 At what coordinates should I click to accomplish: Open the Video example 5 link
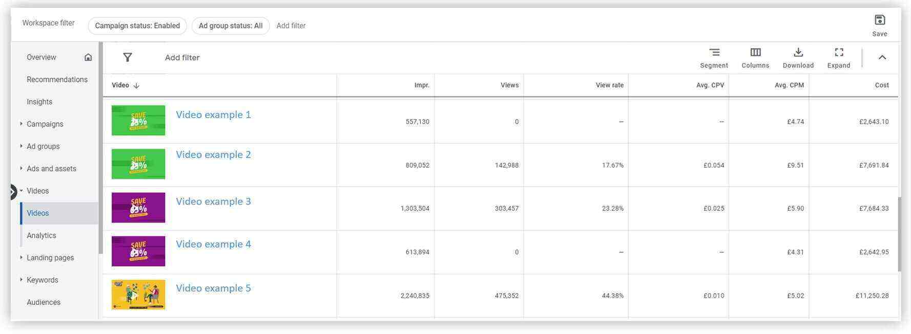point(213,288)
